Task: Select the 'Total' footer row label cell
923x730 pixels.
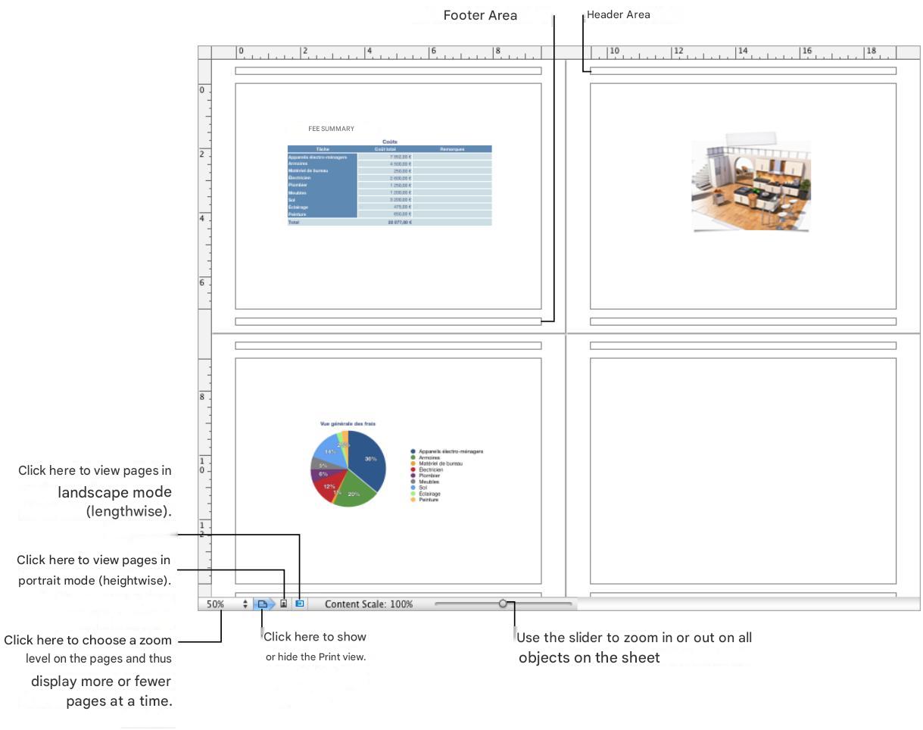Action: 323,222
